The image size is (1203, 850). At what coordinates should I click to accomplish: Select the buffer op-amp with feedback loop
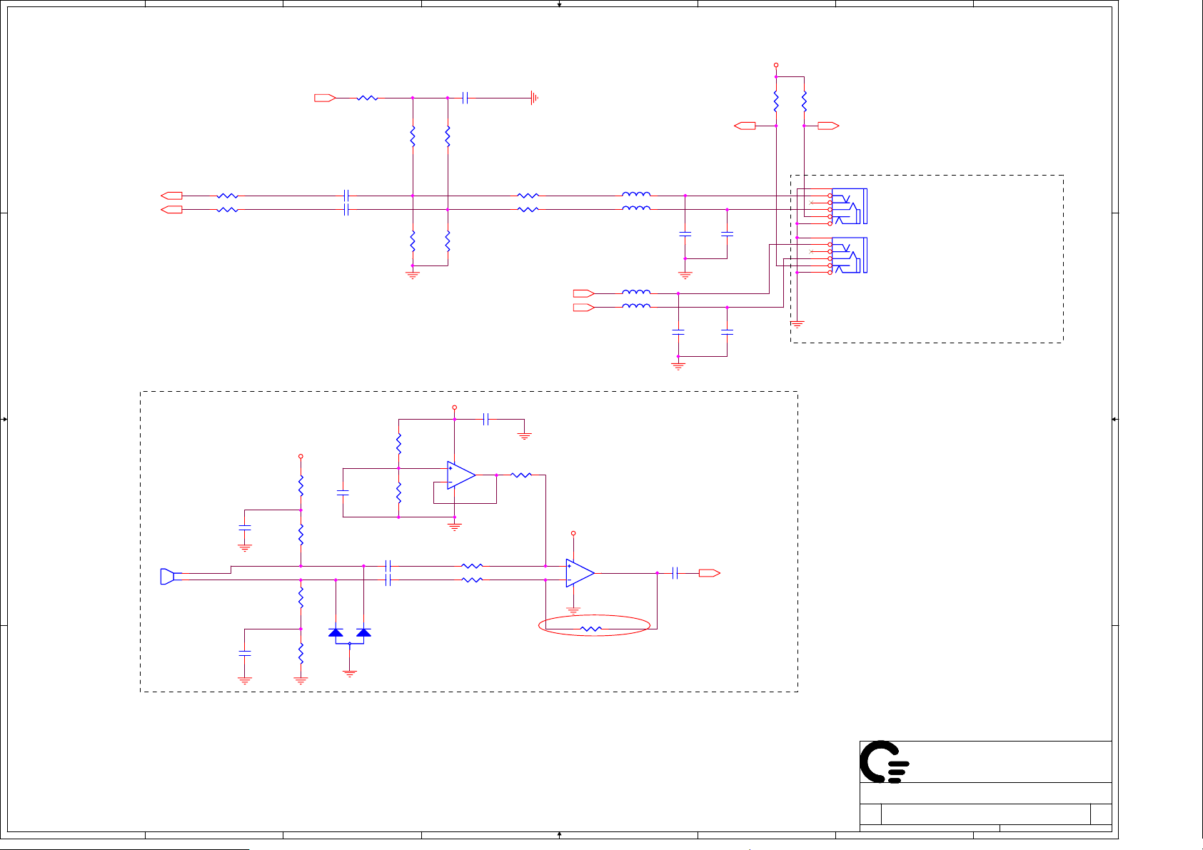pyautogui.click(x=461, y=475)
